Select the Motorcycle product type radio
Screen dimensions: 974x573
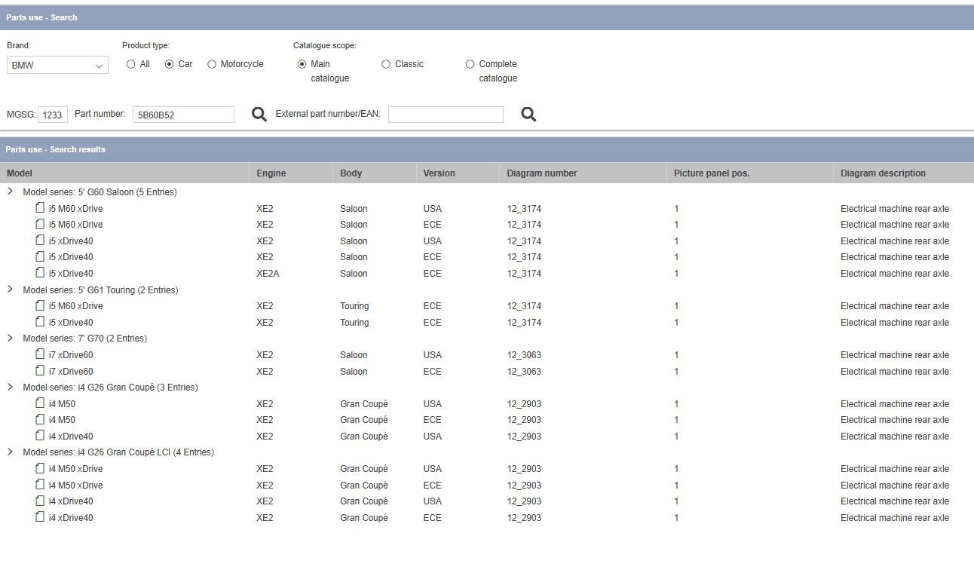[x=212, y=64]
